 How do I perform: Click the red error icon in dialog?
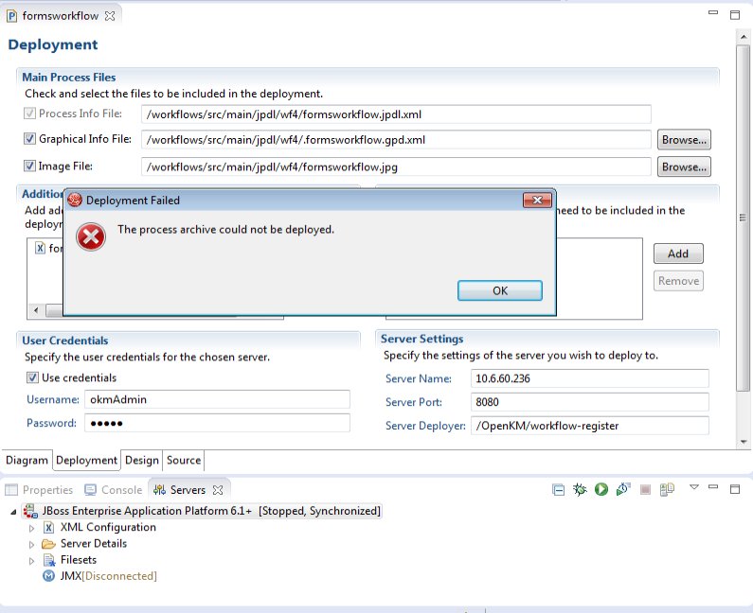point(90,237)
